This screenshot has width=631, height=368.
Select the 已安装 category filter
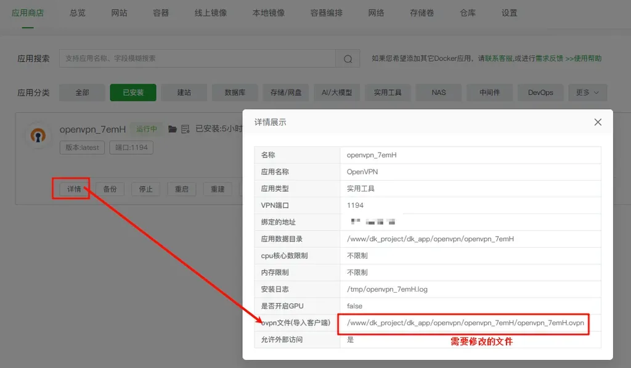[133, 92]
